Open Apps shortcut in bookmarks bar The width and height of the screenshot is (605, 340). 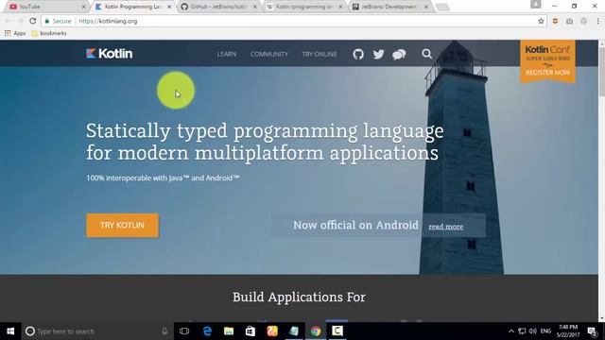point(15,33)
